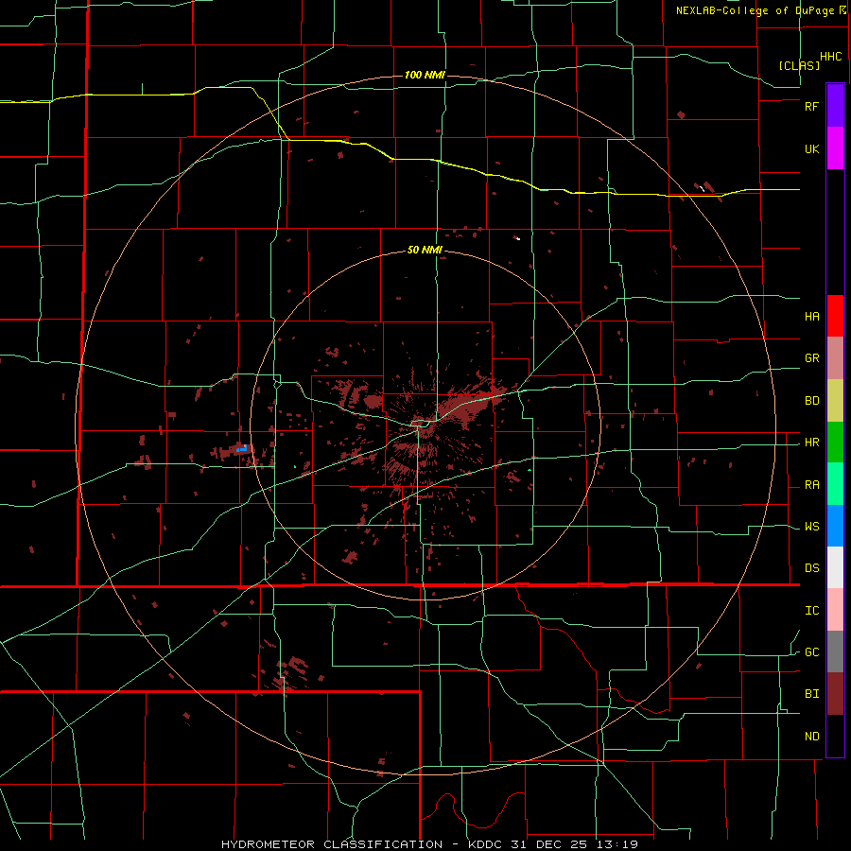Click the RF purple legend color block

tap(835, 105)
